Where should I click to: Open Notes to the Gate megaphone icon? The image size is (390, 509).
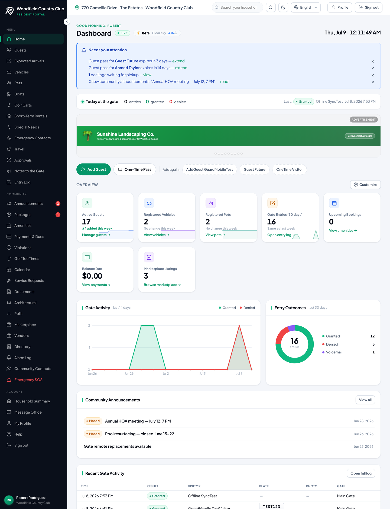(9, 171)
